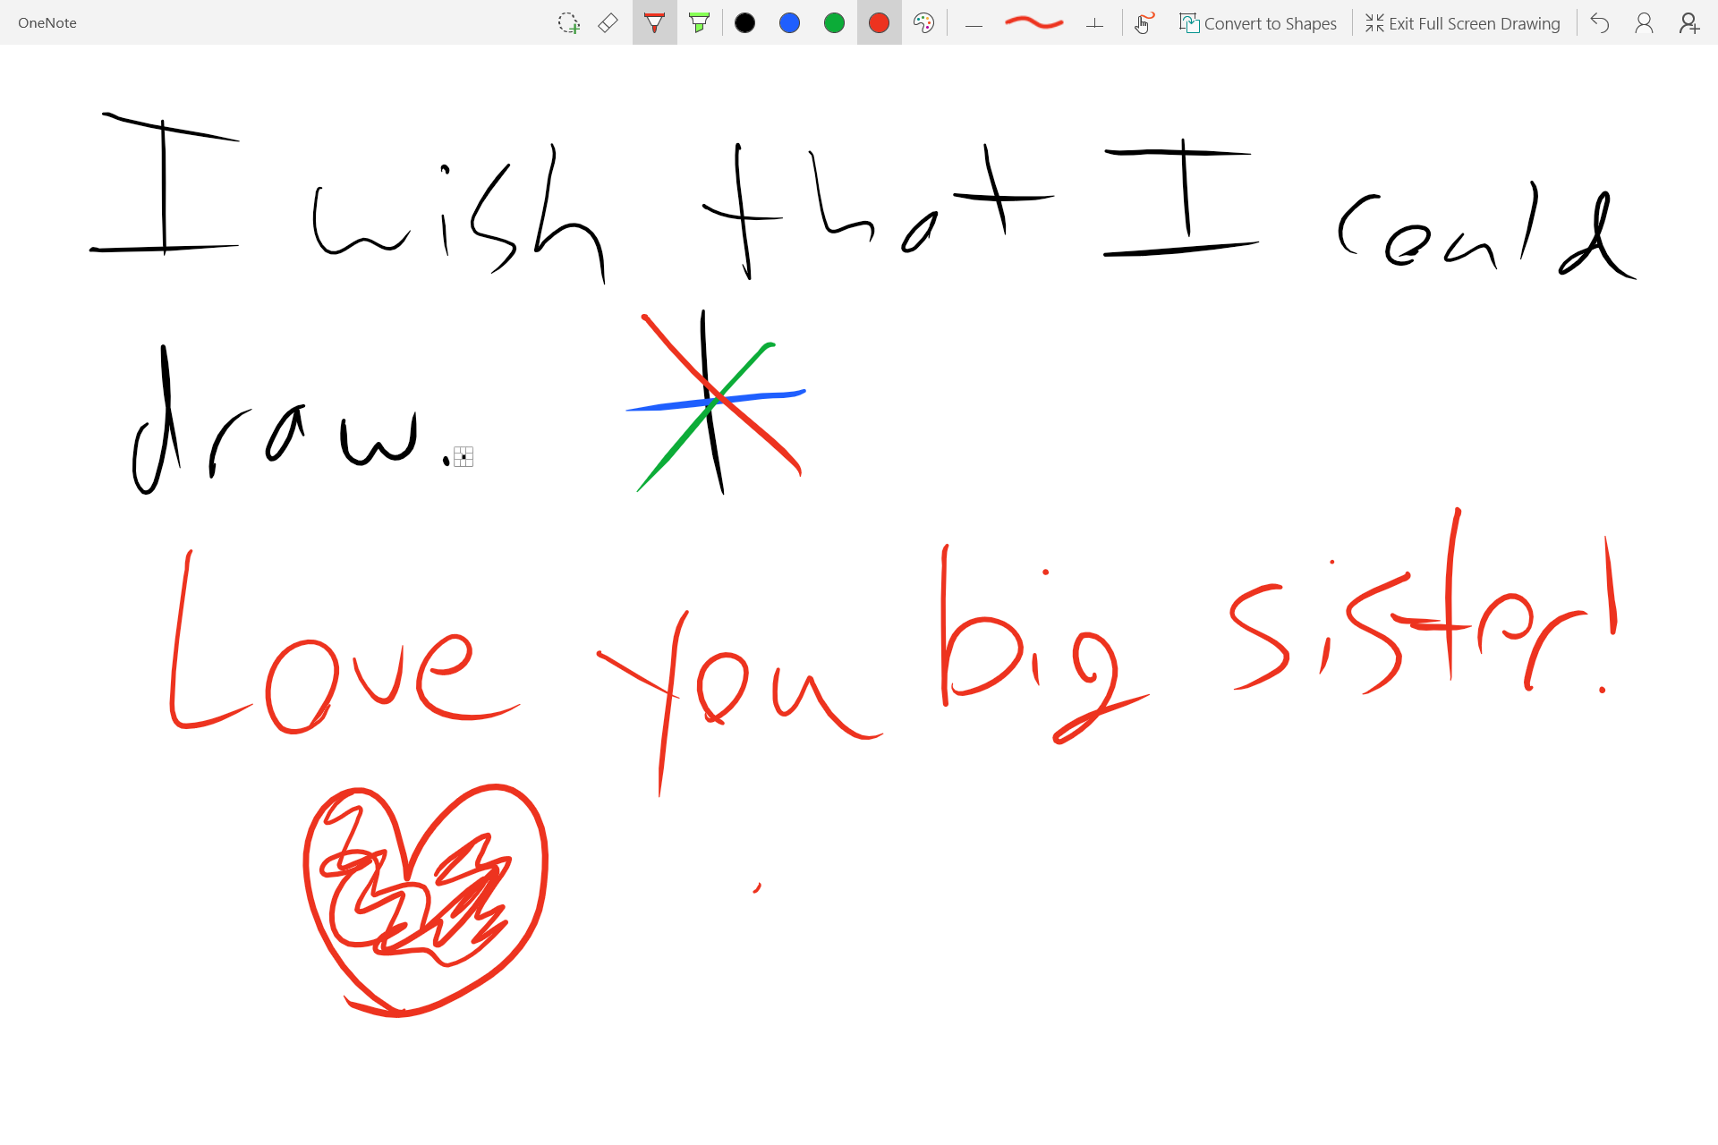Screen dimensions: 1718x1145
Task: Toggle draw with touch mode
Action: coord(1144,23)
